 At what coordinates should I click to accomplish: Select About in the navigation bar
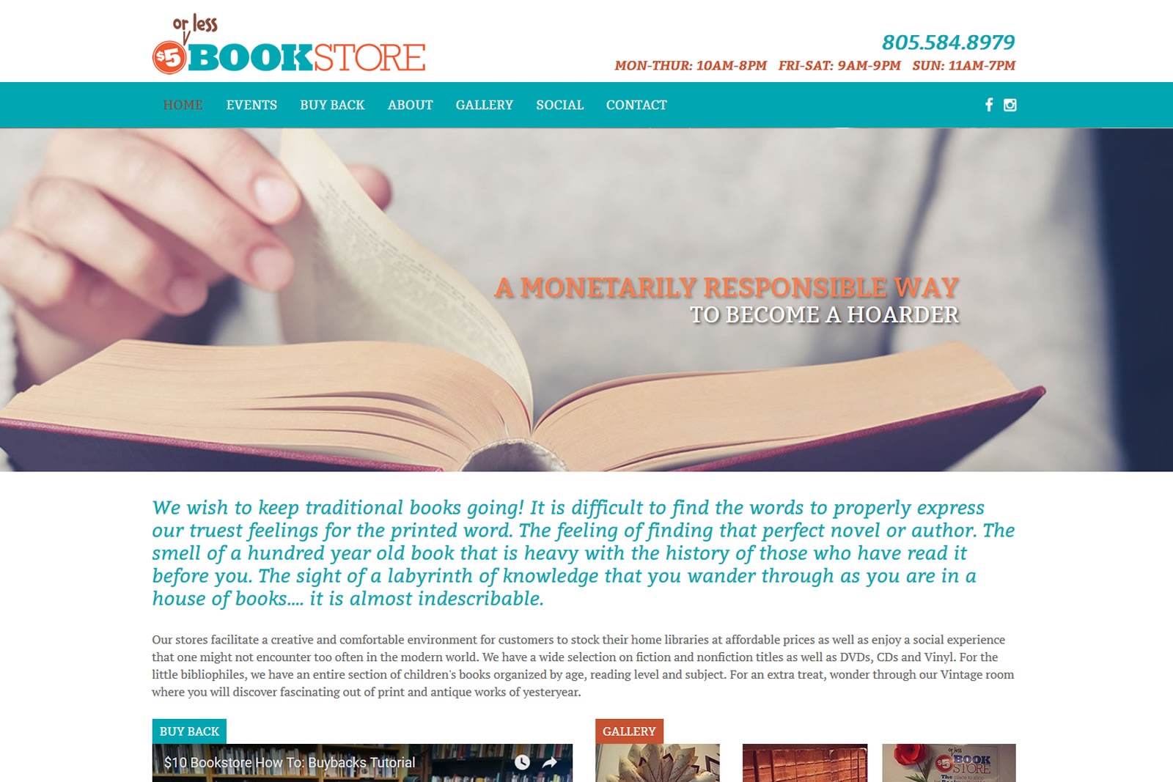tap(411, 105)
